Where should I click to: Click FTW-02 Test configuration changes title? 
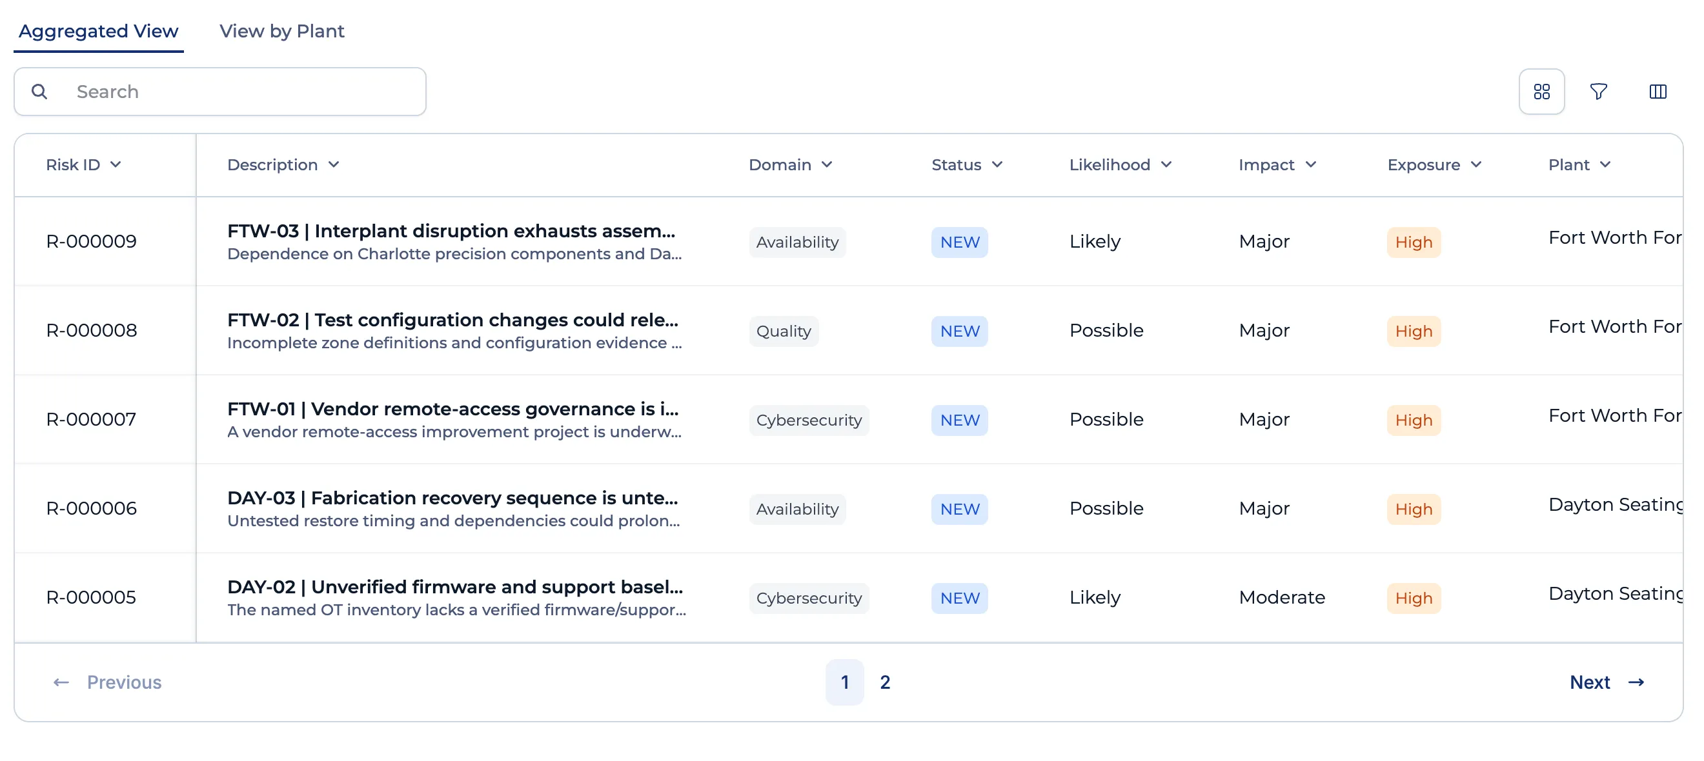click(x=452, y=320)
